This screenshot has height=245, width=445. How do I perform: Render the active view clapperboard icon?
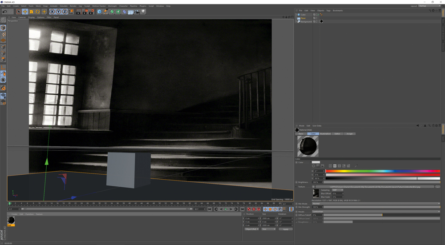pyautogui.click(x=78, y=12)
